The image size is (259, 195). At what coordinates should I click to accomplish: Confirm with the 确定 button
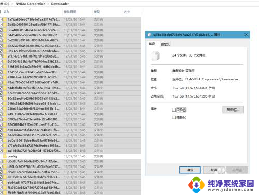pyautogui.click(x=190, y=170)
